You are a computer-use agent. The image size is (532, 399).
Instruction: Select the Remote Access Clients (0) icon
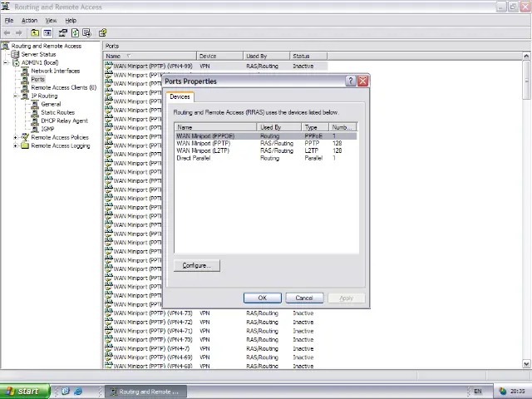25,87
